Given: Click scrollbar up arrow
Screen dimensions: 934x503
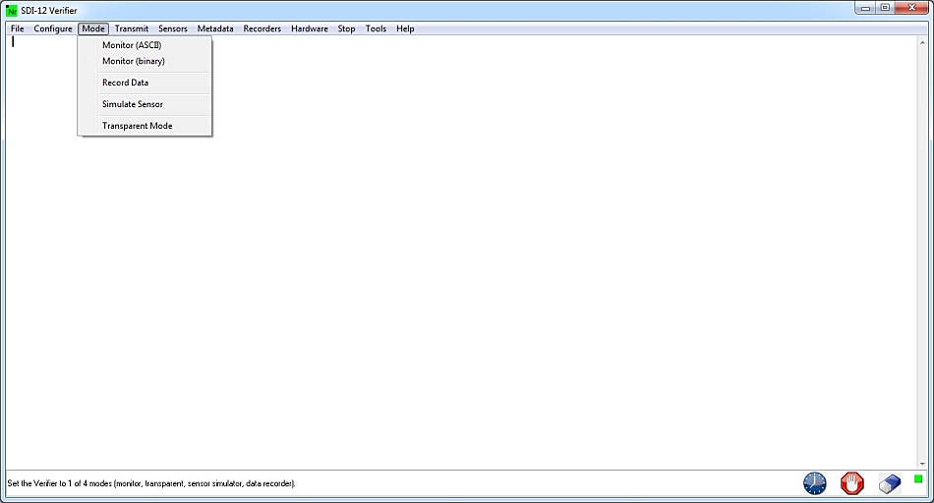Looking at the screenshot, I should (x=922, y=43).
